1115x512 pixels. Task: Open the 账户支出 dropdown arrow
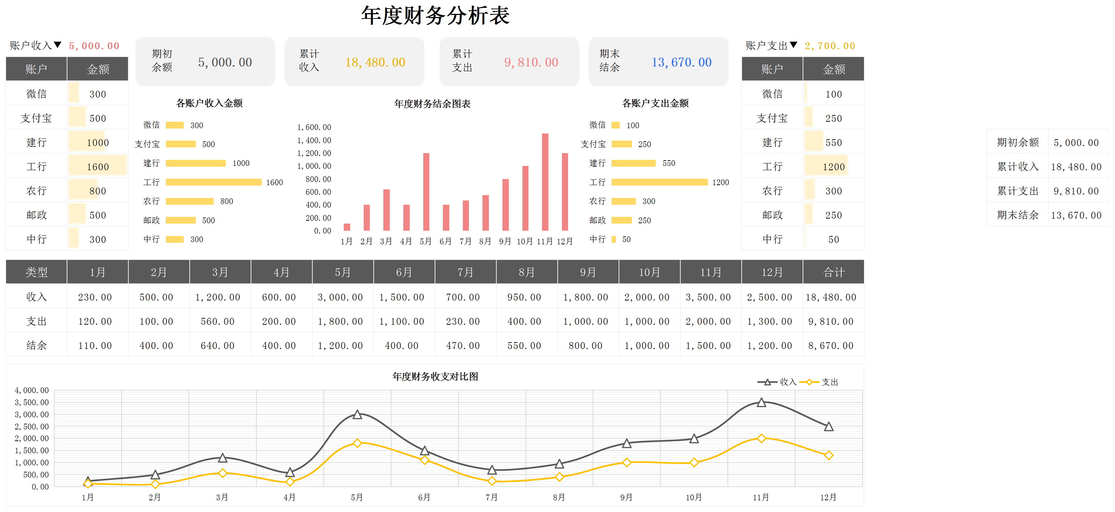[x=793, y=45]
